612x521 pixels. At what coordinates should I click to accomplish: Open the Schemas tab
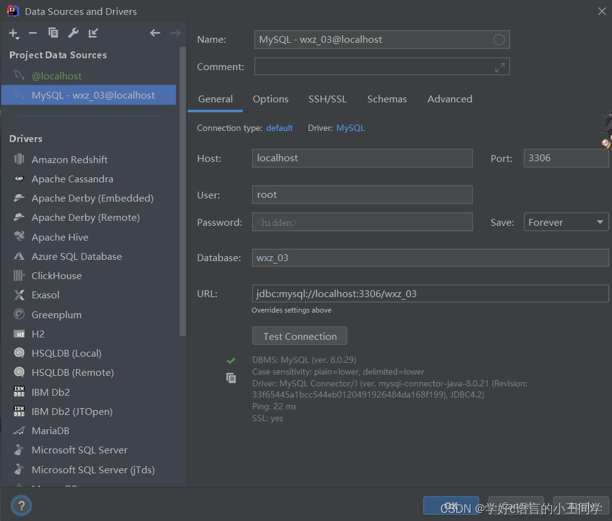(x=387, y=99)
